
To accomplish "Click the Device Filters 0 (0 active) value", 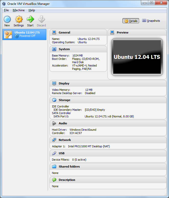I will point(79,160).
